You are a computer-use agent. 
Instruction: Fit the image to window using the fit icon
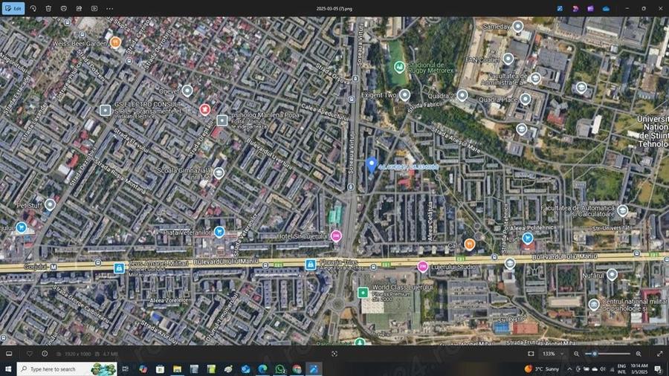(x=531, y=354)
